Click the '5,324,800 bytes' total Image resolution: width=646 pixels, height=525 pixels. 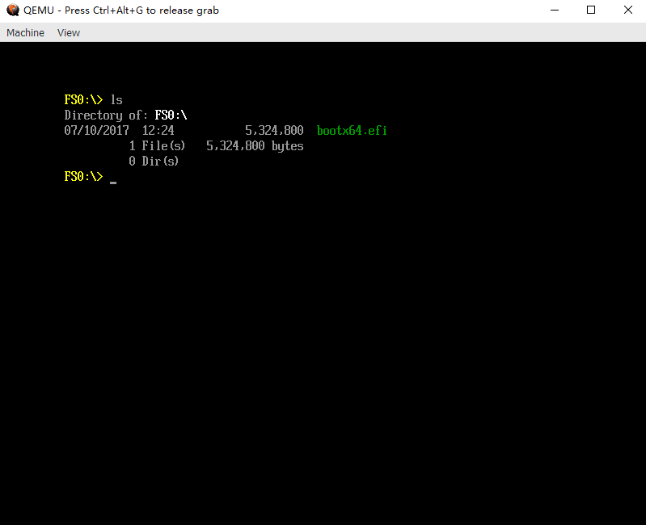tap(255, 145)
